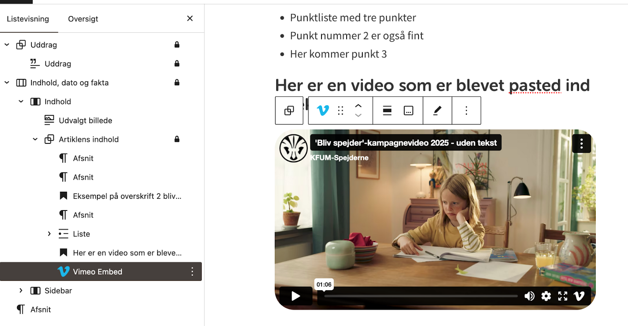The width and height of the screenshot is (628, 326).
Task: Collapse the Indhold tree item
Action: click(21, 101)
